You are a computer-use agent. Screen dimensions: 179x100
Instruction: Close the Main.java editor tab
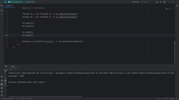point(14,6)
